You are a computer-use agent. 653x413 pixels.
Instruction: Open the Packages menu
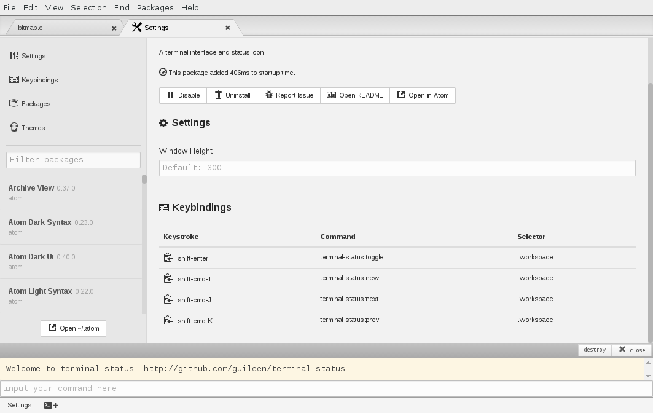155,7
